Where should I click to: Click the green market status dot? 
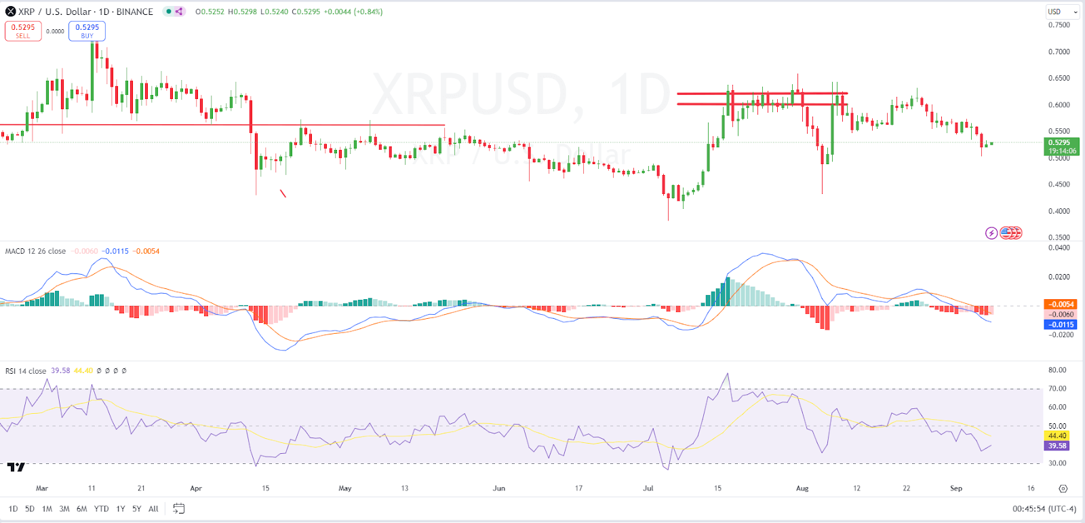(169, 12)
